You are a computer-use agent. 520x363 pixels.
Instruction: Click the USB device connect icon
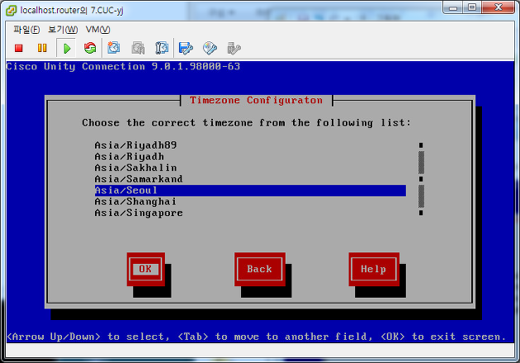(x=234, y=49)
